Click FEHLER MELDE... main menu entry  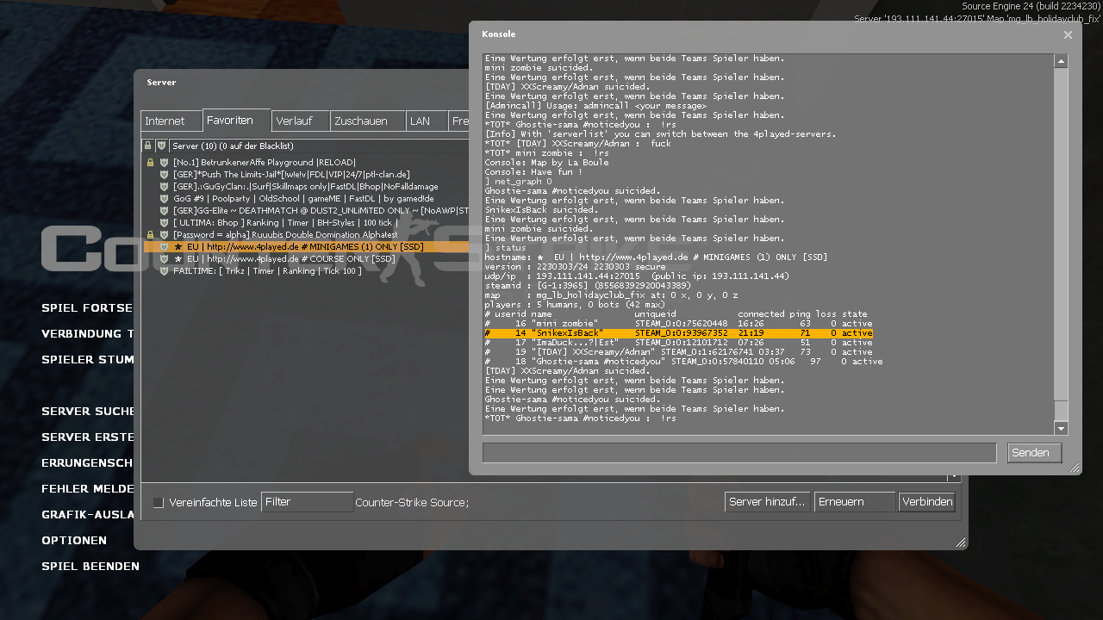point(88,489)
